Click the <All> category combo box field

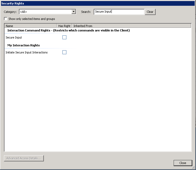[45, 12]
